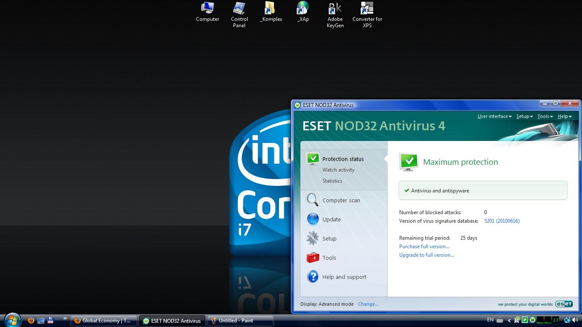The width and height of the screenshot is (582, 327).
Task: Click the large Maximum protection monitor icon
Action: click(x=409, y=162)
